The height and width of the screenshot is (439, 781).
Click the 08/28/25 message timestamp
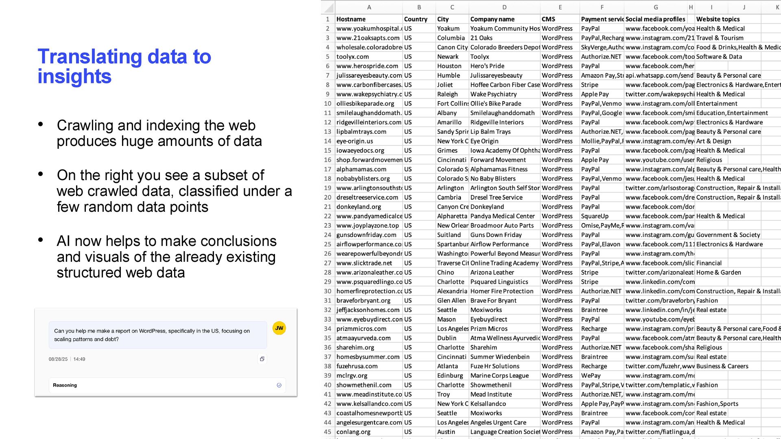pos(58,359)
